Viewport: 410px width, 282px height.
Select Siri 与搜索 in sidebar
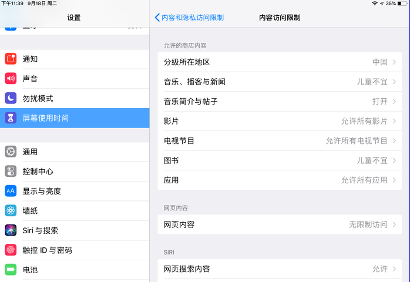75,230
